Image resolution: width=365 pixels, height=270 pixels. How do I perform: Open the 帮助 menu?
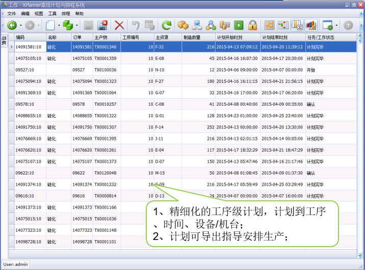point(80,13)
